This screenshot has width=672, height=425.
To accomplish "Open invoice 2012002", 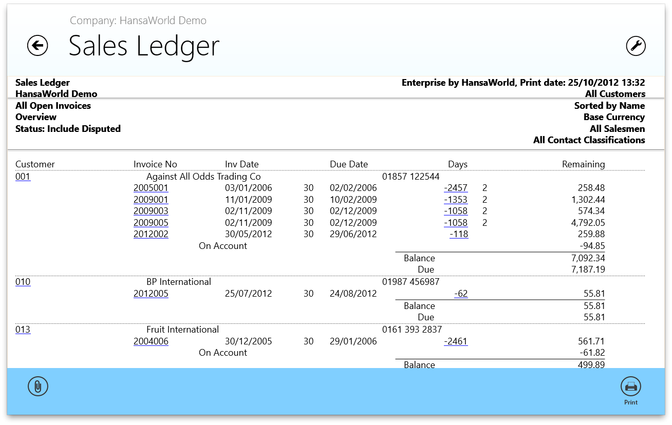I will tap(151, 234).
